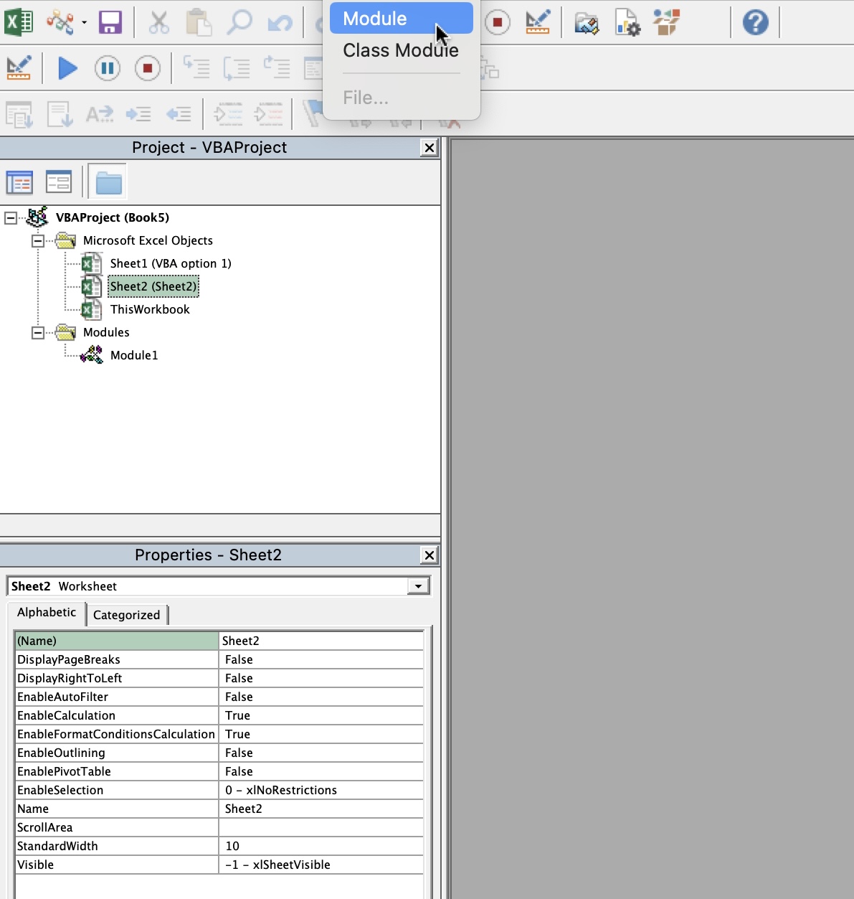Collapse the Modules folder
854x899 pixels.
click(x=38, y=332)
